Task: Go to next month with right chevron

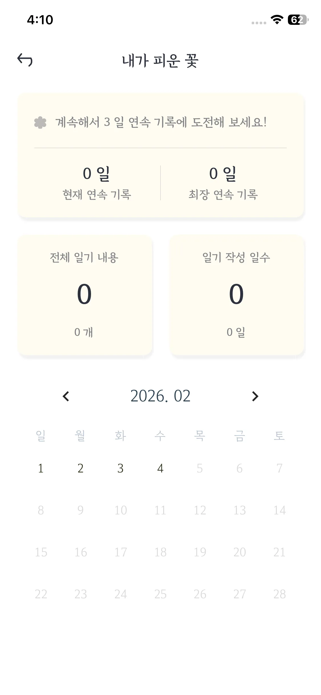Action: point(255,396)
